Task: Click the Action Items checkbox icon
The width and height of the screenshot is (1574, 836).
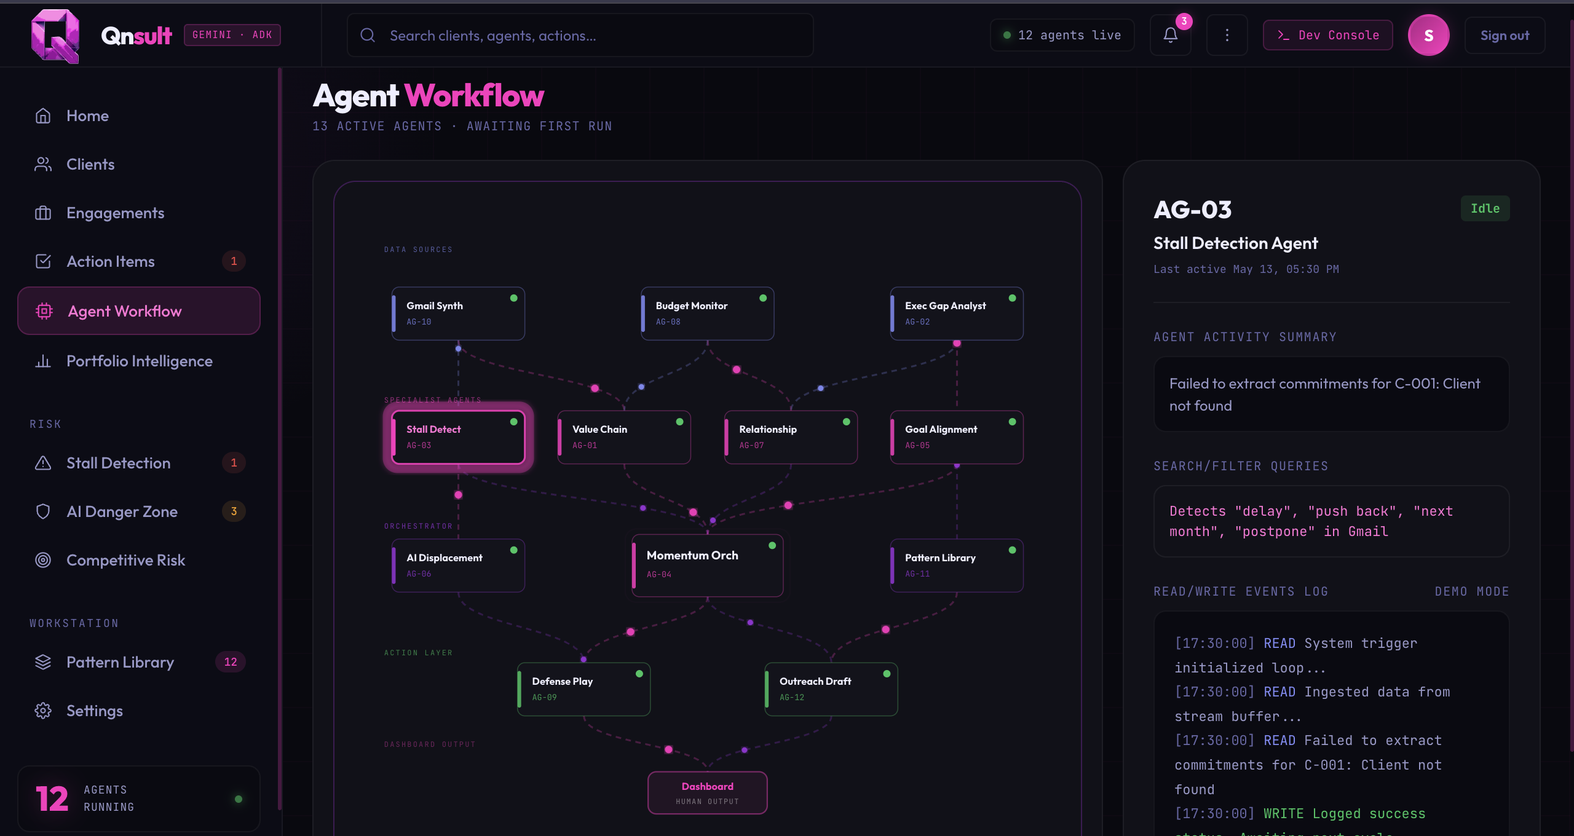Action: point(43,261)
